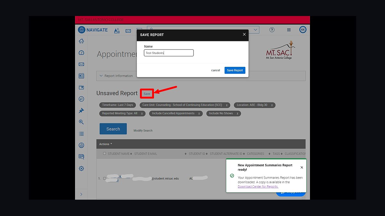The image size is (385, 216).
Task: Click the help question mark icon
Action: [272, 30]
